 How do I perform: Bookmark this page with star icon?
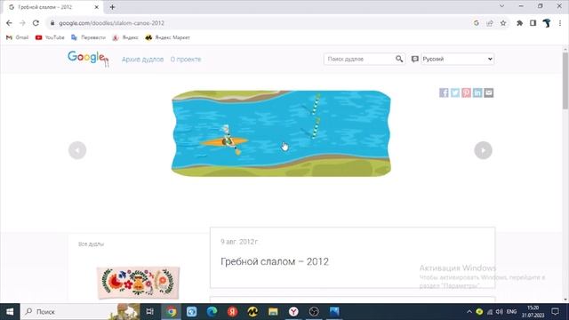[x=503, y=23]
